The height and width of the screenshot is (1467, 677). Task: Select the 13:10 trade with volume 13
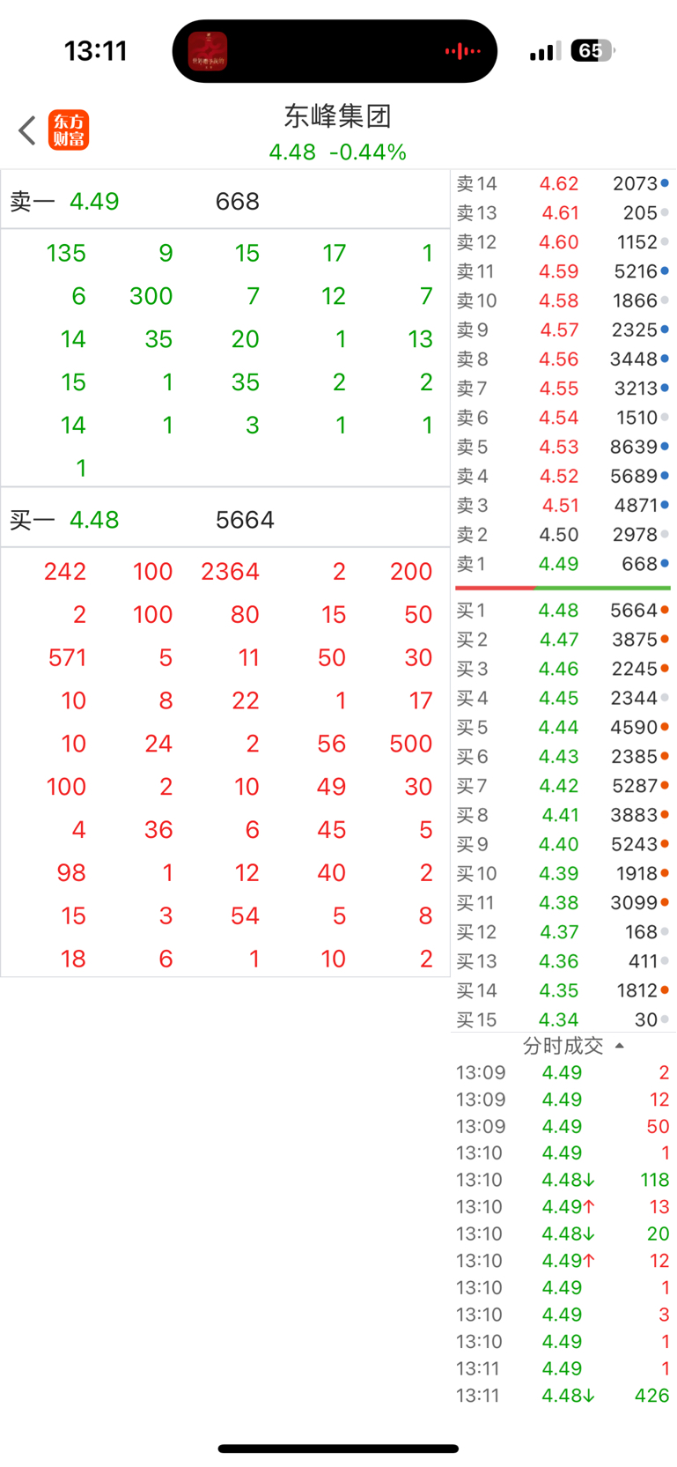(563, 1207)
